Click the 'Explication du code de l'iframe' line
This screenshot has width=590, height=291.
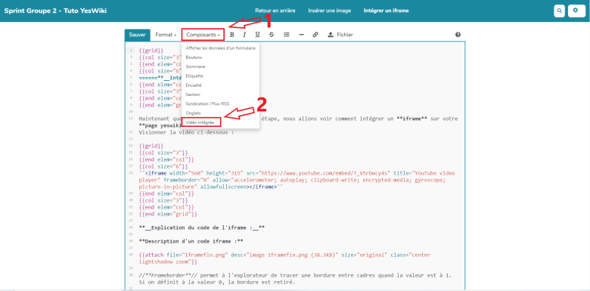click(202, 228)
